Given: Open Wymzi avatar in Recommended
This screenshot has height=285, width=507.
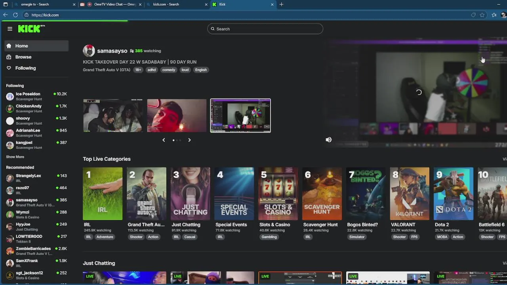Looking at the screenshot, I should click(10, 215).
